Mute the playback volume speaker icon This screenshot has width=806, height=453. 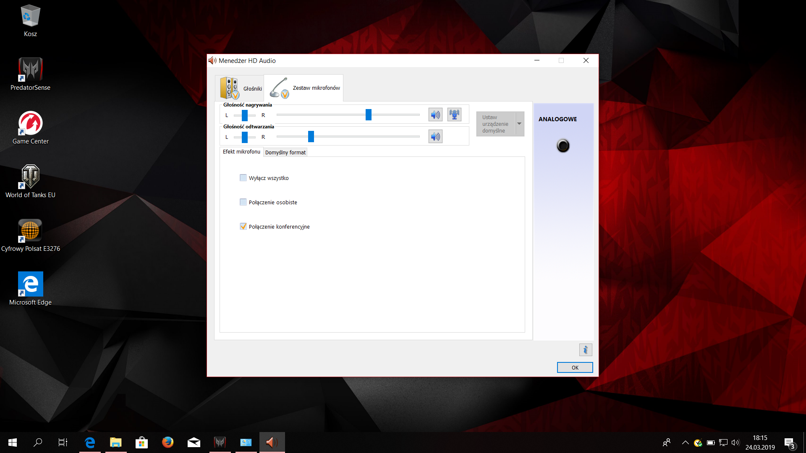coord(435,136)
